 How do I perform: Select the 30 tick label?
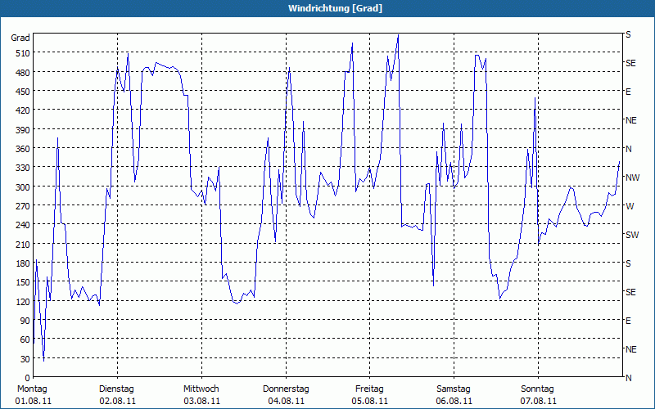[x=25, y=359]
